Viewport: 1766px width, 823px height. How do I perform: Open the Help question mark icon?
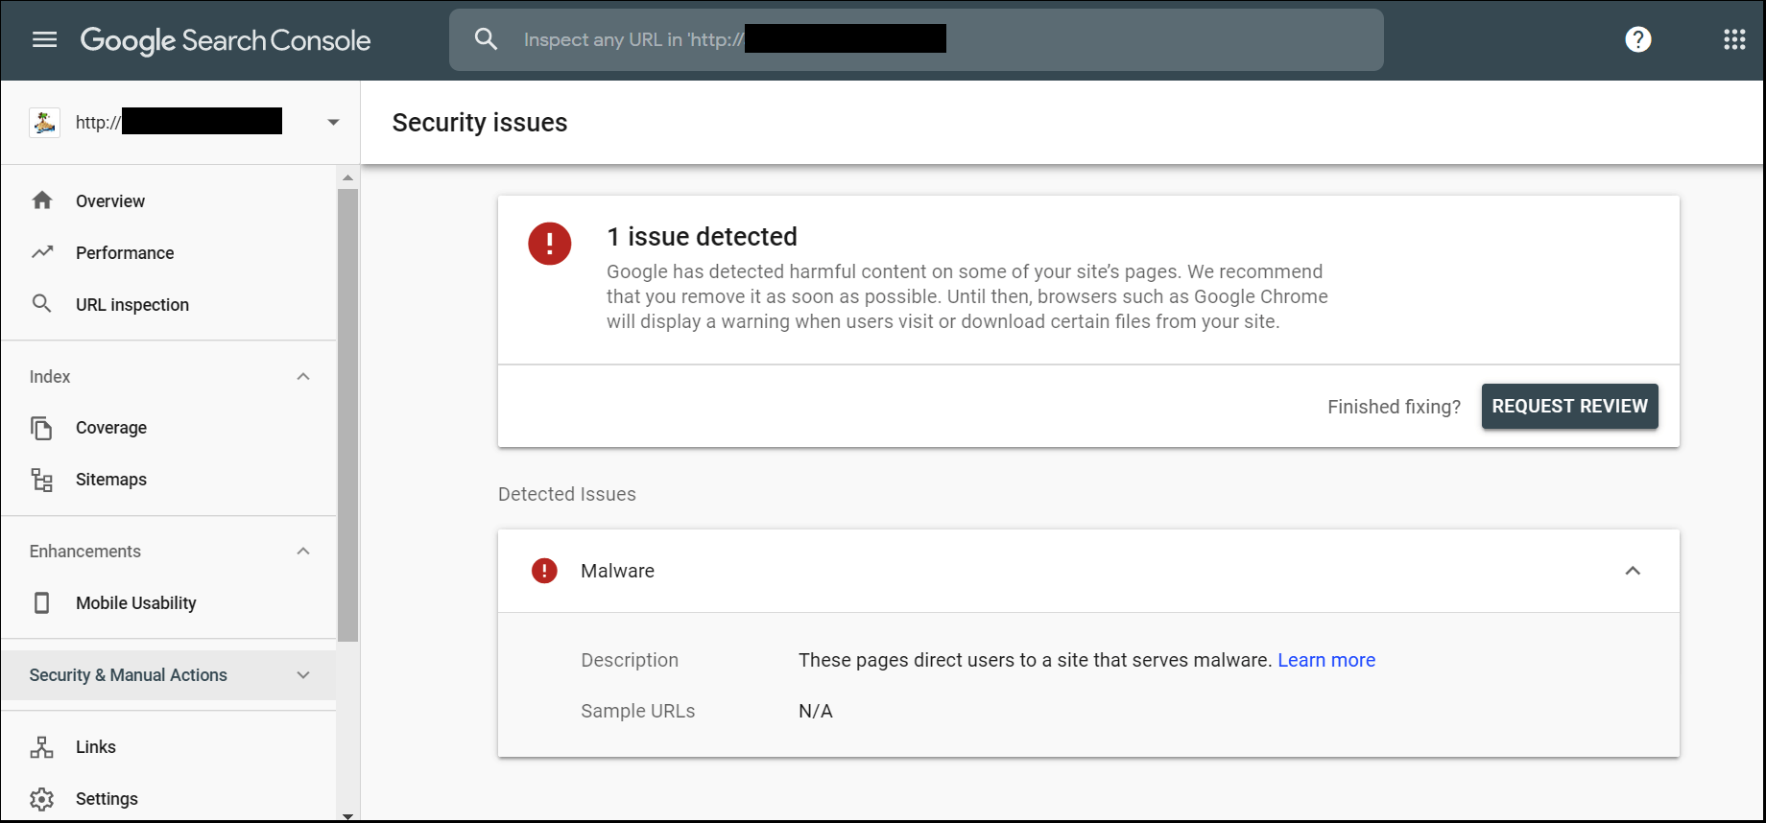pyautogui.click(x=1638, y=39)
